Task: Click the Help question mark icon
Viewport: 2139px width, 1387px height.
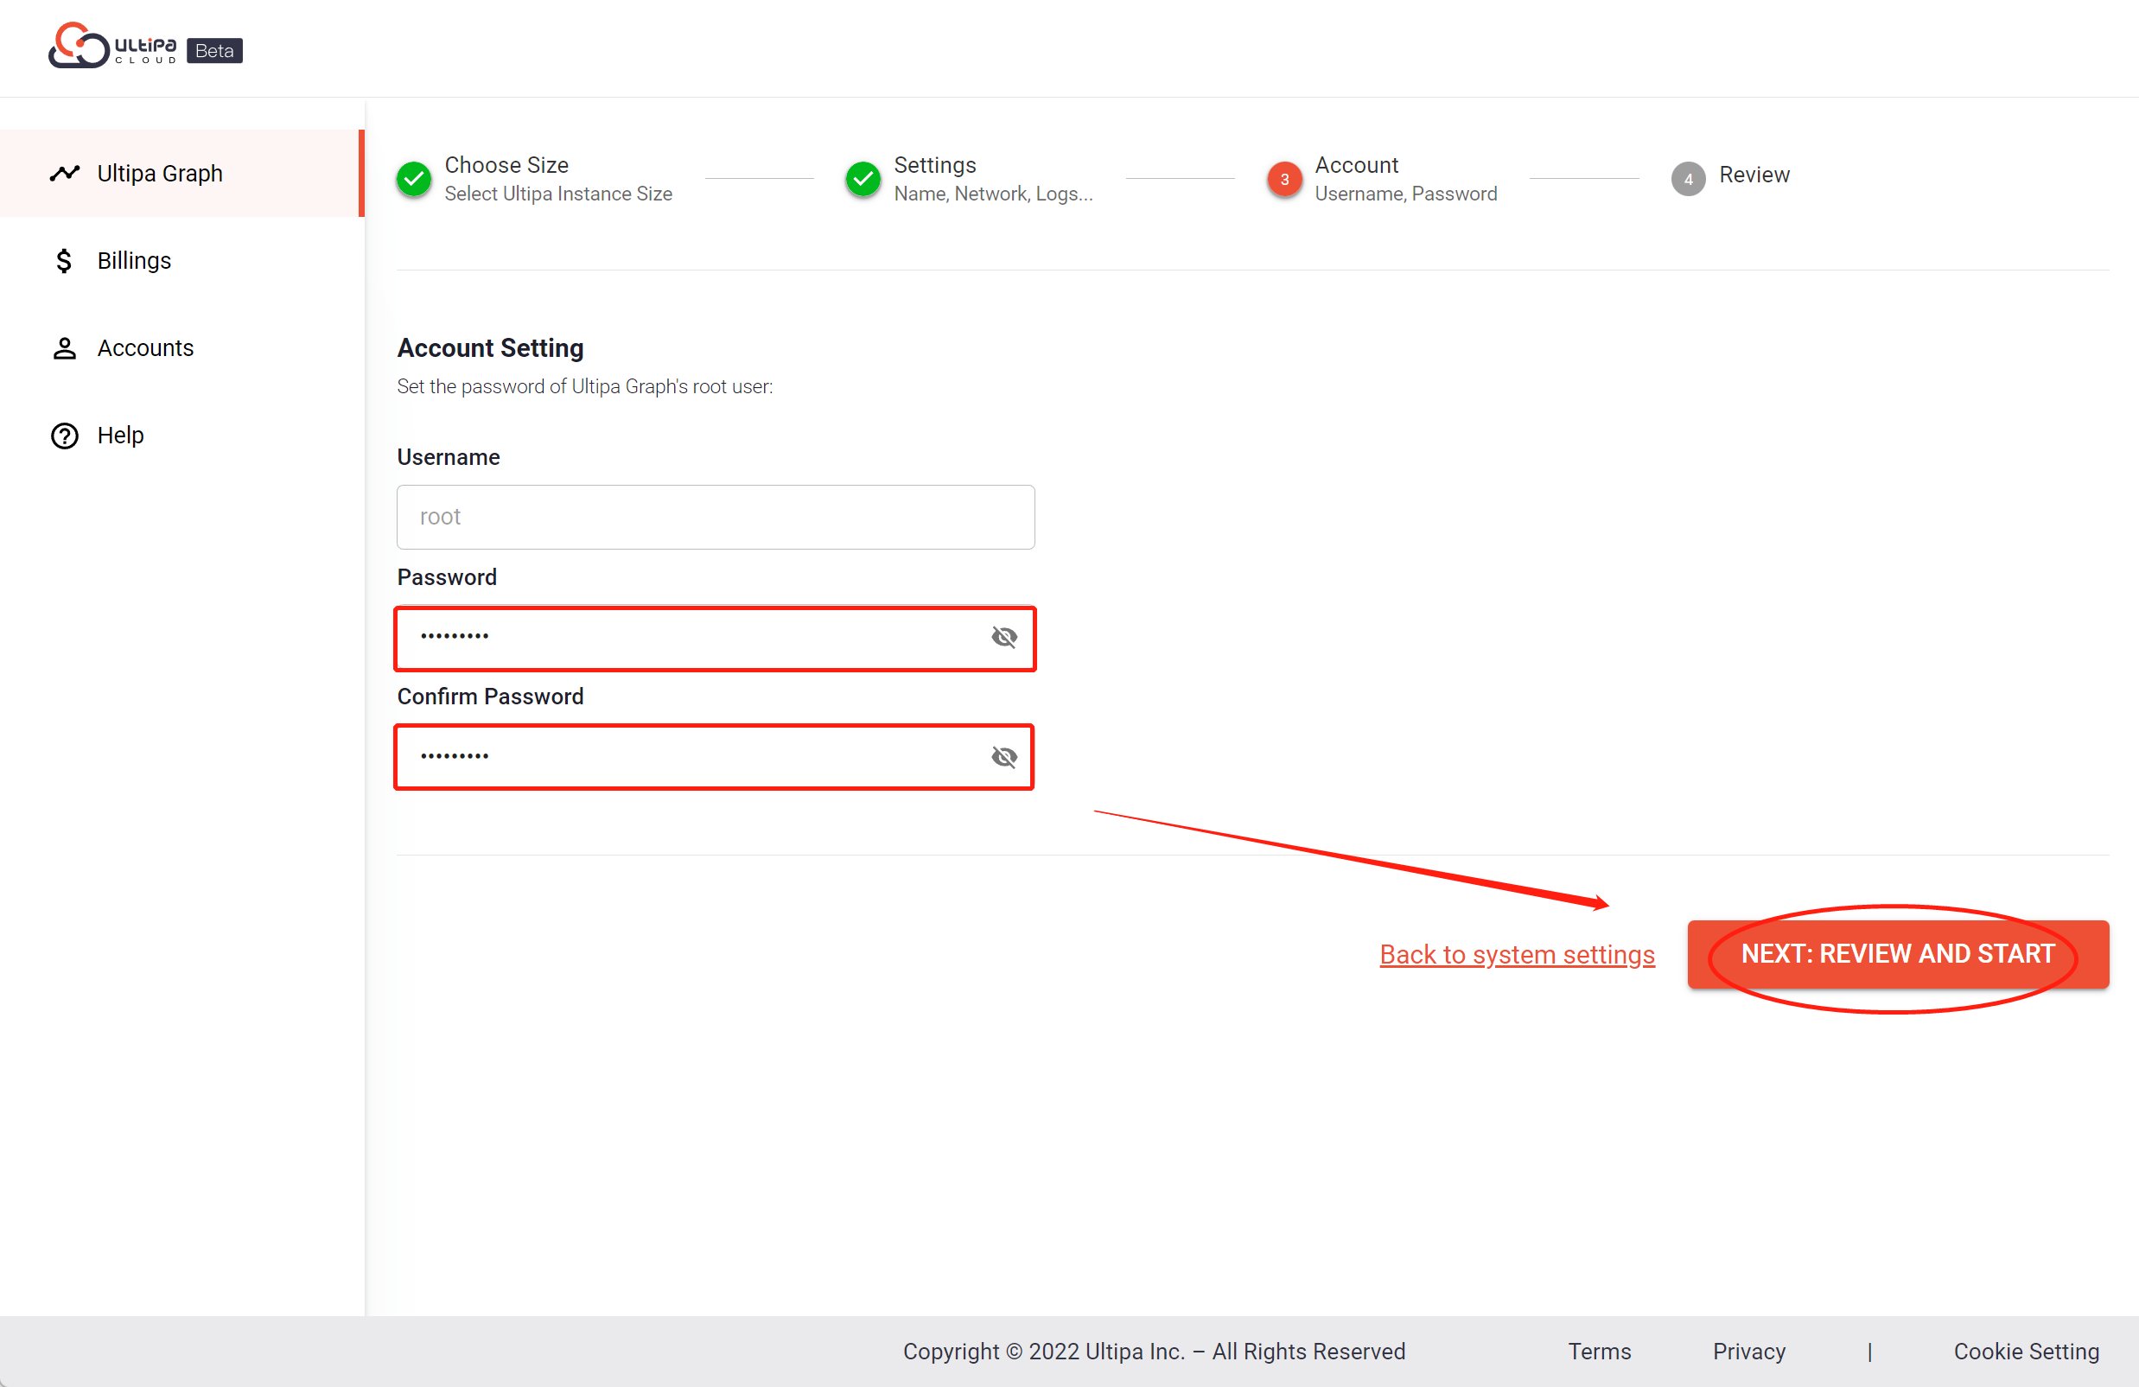Action: click(65, 435)
